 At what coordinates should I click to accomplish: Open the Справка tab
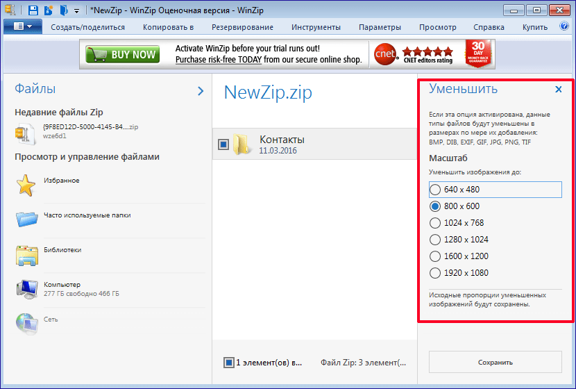tap(489, 27)
